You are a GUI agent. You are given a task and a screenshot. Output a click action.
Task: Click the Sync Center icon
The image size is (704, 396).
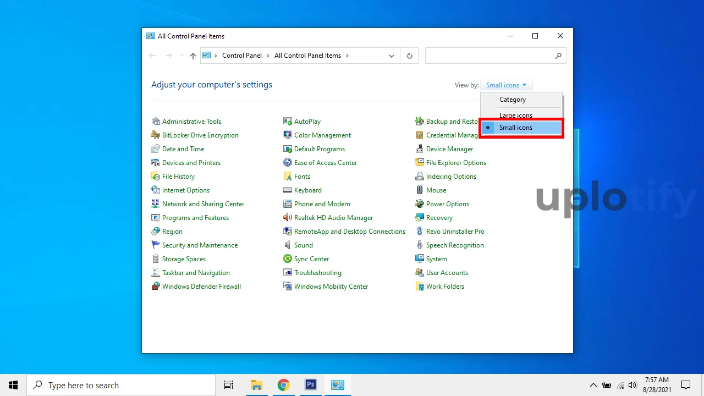point(288,259)
